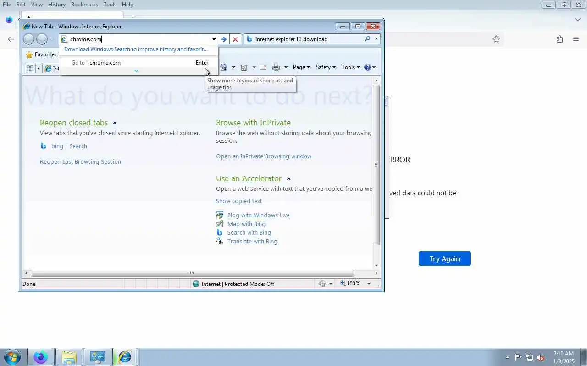Click the zoom magnifier icon in status bar
The width and height of the screenshot is (587, 366).
pos(343,284)
